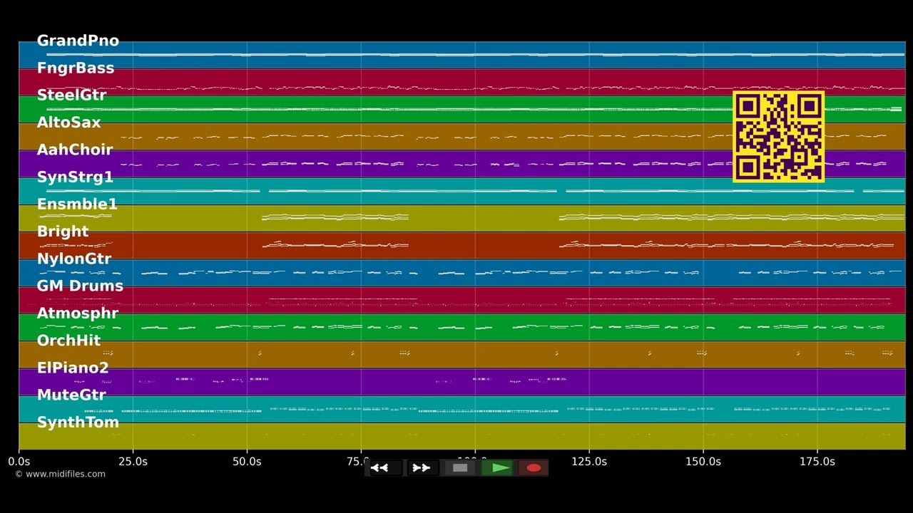Click the red record button
The image size is (913, 513).
[534, 468]
